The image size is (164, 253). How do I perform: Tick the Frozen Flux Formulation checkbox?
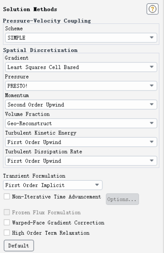tap(7, 212)
